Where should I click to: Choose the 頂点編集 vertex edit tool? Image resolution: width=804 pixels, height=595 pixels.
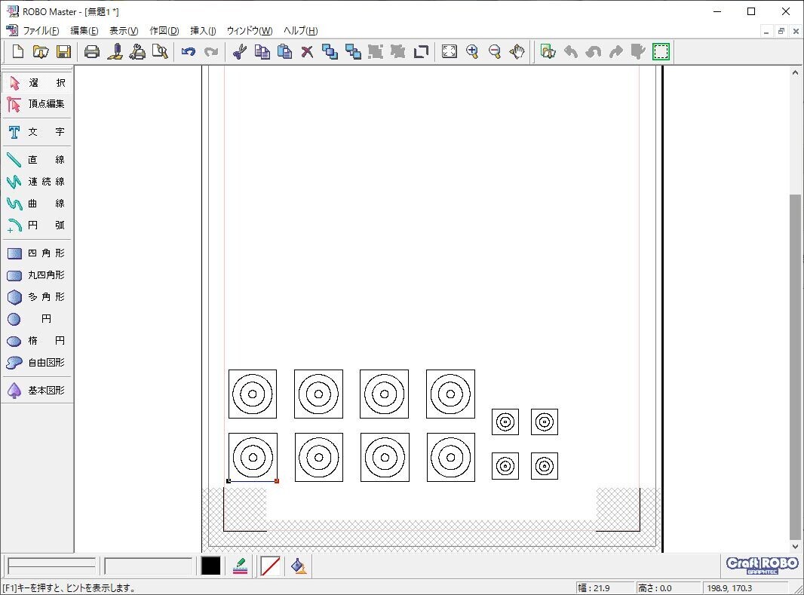[37, 104]
